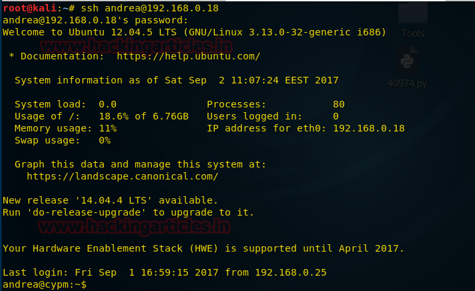
Task: Click the Processes count value 80
Action: click(338, 104)
